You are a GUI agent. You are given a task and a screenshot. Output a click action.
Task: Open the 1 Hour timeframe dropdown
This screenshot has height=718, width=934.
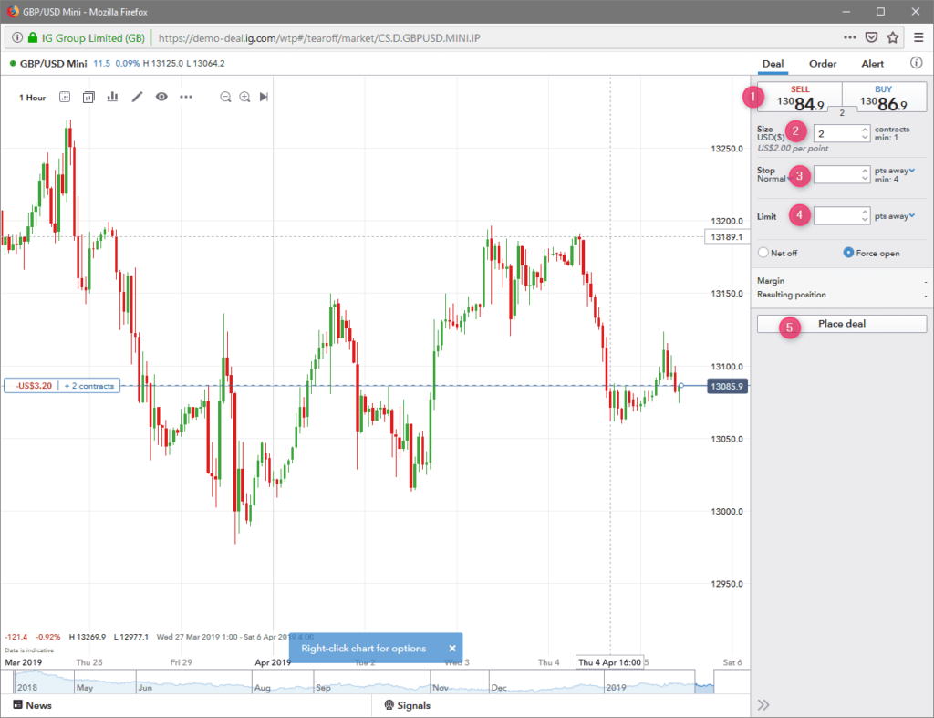33,98
